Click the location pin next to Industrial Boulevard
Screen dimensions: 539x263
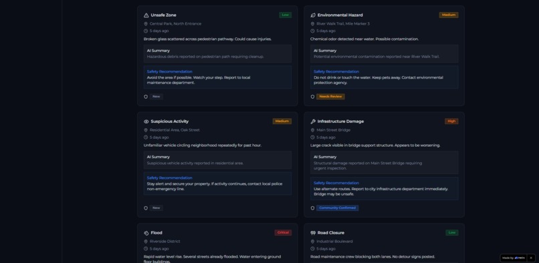tap(312, 242)
